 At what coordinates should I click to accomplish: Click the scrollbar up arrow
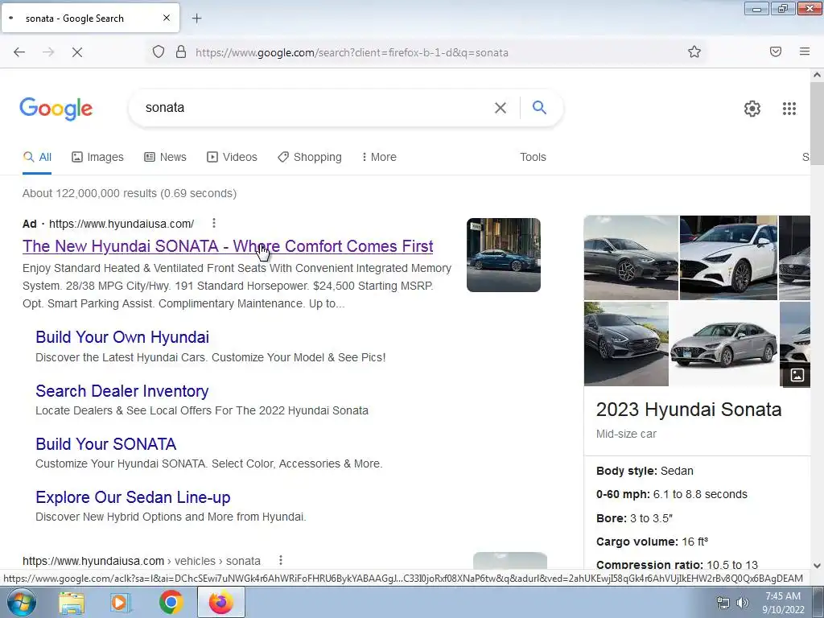pos(818,75)
